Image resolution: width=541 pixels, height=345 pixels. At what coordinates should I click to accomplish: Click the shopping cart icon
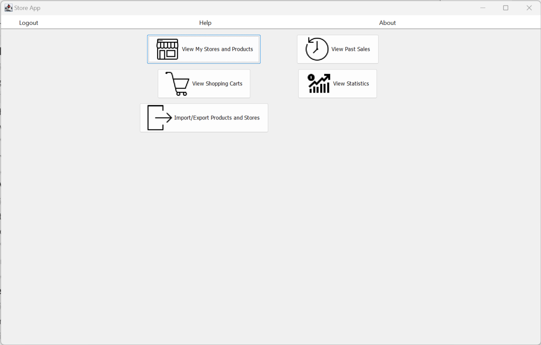tap(177, 84)
